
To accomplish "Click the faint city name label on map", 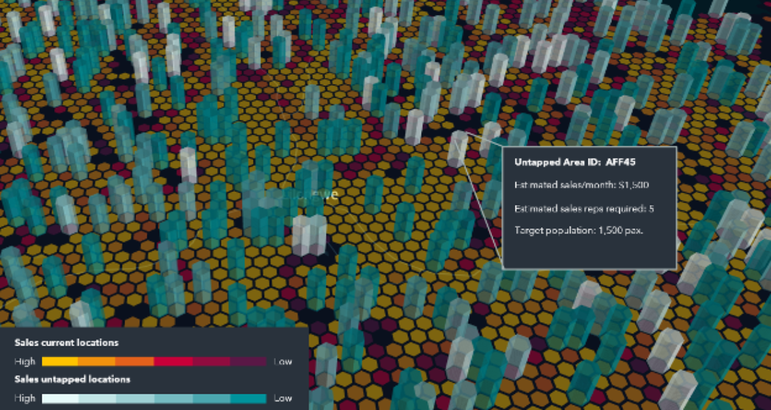I will 306,195.
